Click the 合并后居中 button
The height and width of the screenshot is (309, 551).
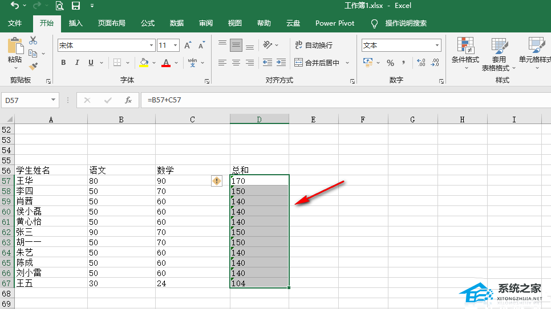(317, 63)
